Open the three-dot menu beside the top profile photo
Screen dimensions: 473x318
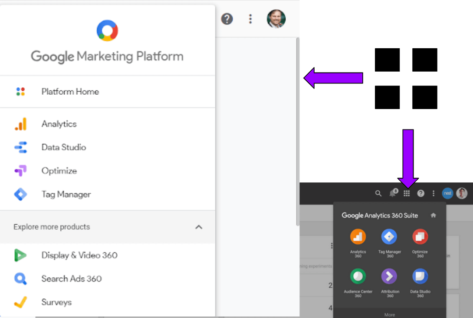tap(250, 19)
